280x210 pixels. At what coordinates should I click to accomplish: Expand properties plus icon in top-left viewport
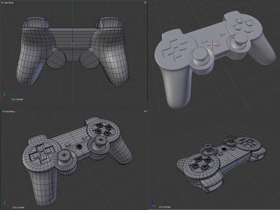click(145, 3)
